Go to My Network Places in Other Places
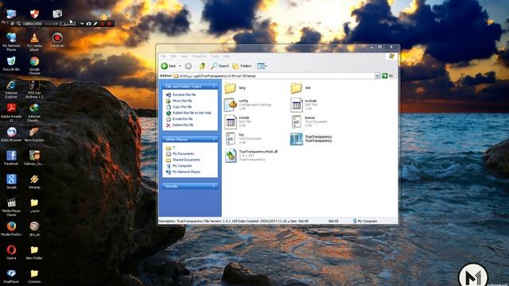Screen dimensions: 509x286 coord(186,172)
